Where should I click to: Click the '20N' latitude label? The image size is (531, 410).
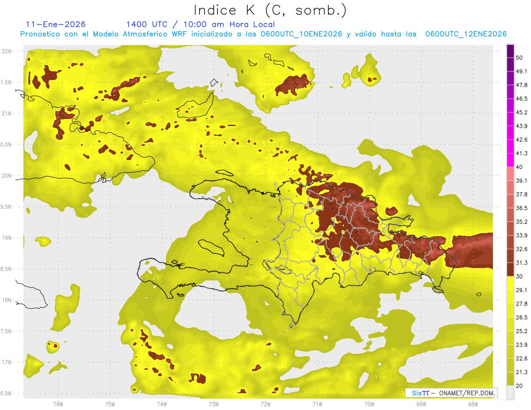pyautogui.click(x=7, y=176)
